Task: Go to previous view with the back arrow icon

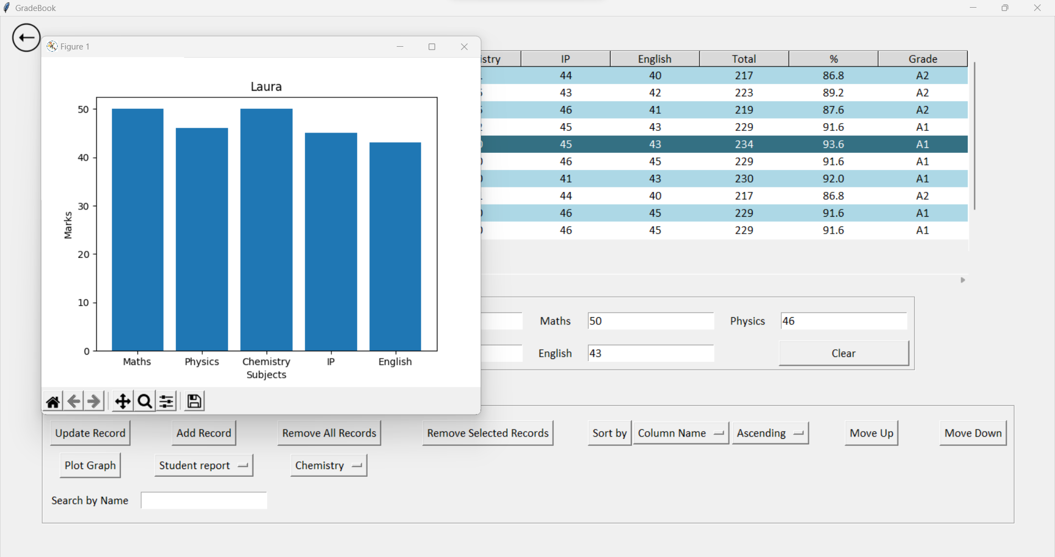Action: tap(73, 401)
